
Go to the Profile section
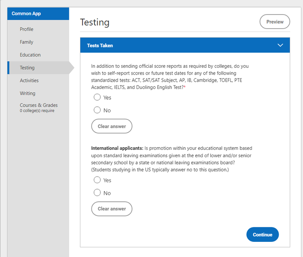click(x=26, y=29)
